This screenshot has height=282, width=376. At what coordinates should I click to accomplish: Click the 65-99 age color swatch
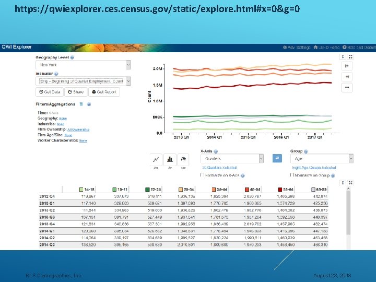(x=313, y=190)
